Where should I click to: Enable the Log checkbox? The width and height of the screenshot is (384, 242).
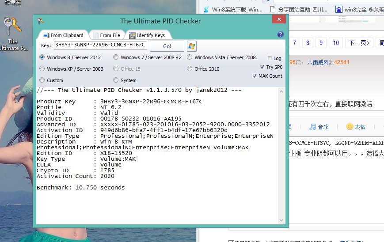click(270, 58)
